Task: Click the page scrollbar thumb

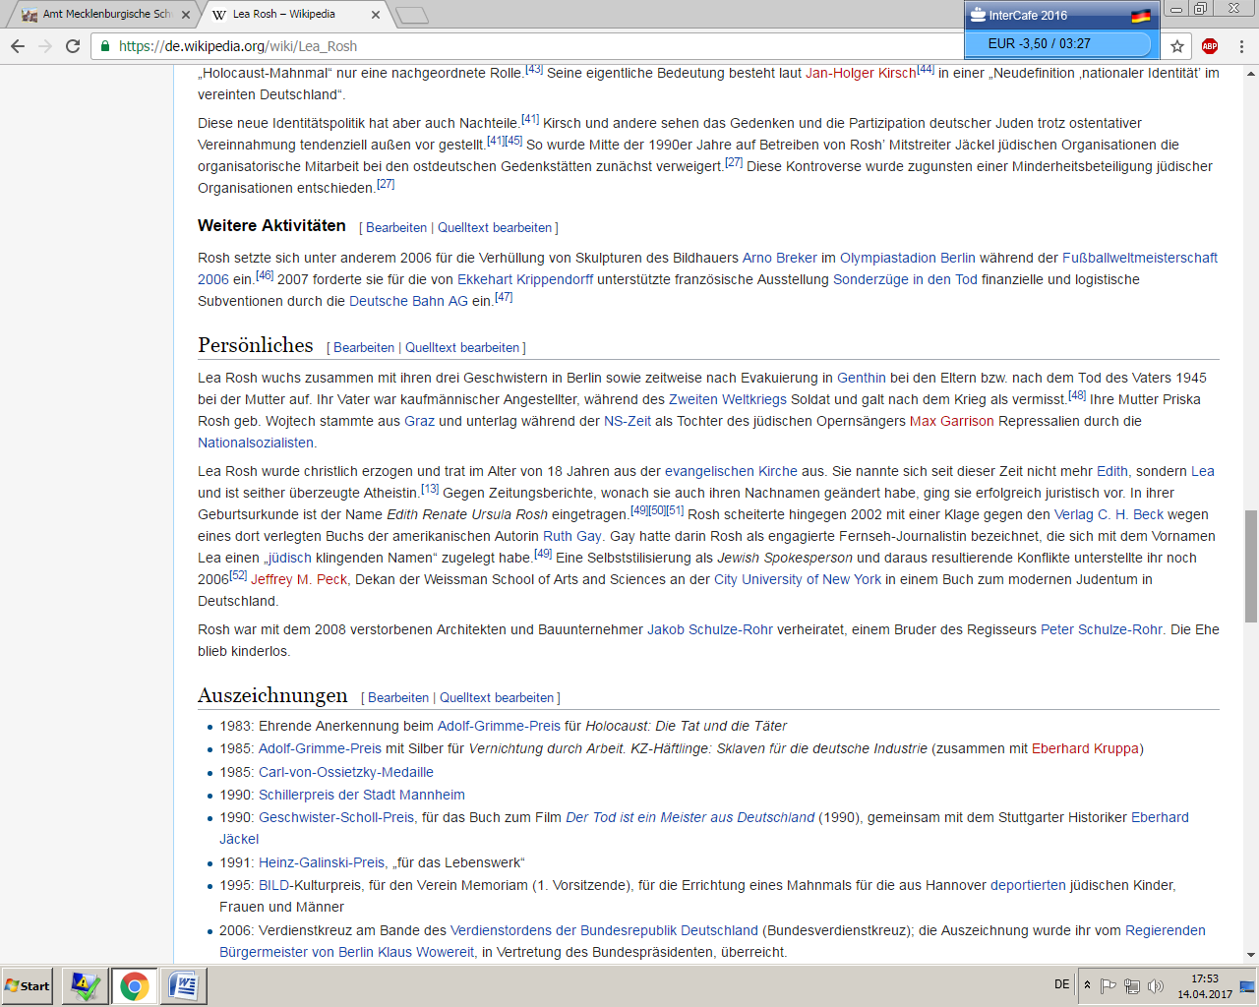Action: tap(1250, 566)
